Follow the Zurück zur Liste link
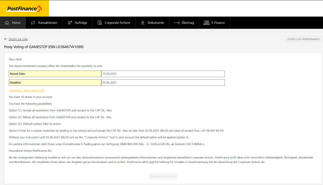This screenshot has width=323, height=185. point(18,39)
